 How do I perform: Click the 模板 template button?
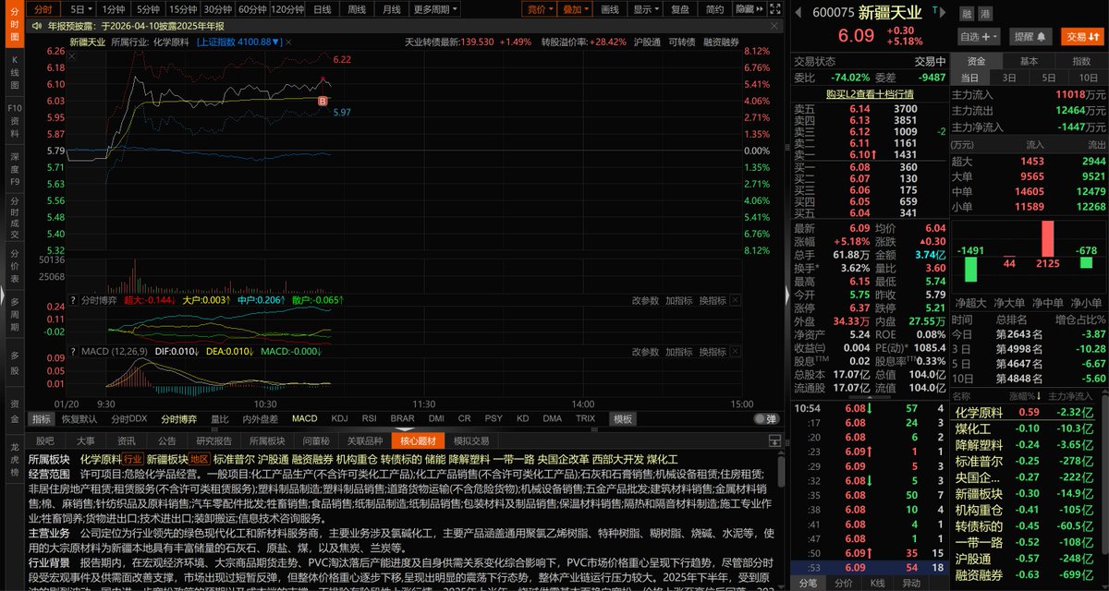[624, 419]
